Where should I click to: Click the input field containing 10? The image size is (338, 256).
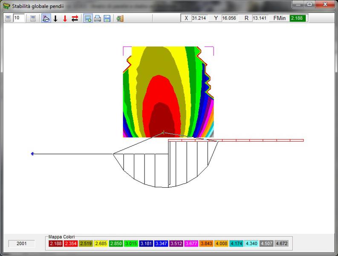[19, 18]
